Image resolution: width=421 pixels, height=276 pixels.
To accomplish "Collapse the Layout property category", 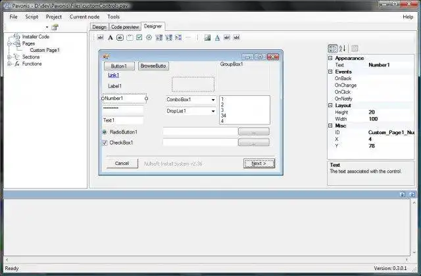I will point(330,105).
